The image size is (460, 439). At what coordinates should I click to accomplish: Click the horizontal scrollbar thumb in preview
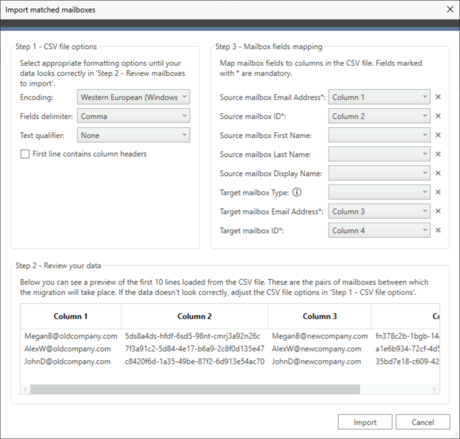195,389
